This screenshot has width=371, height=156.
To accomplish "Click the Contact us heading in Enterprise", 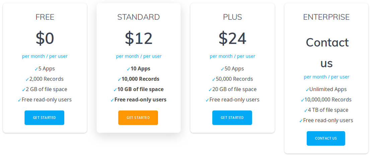I will [x=327, y=53].
